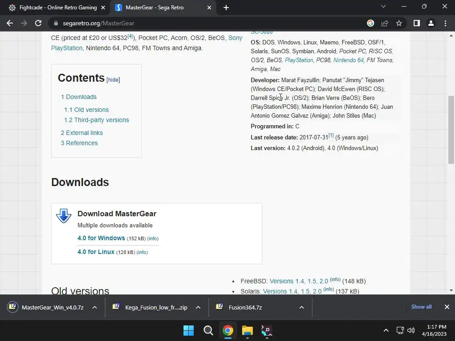Click the scrollbar up arrow
This screenshot has width=455, height=341.
[x=451, y=36]
